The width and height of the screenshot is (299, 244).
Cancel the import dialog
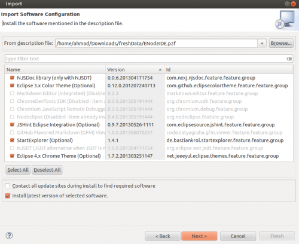(238, 236)
